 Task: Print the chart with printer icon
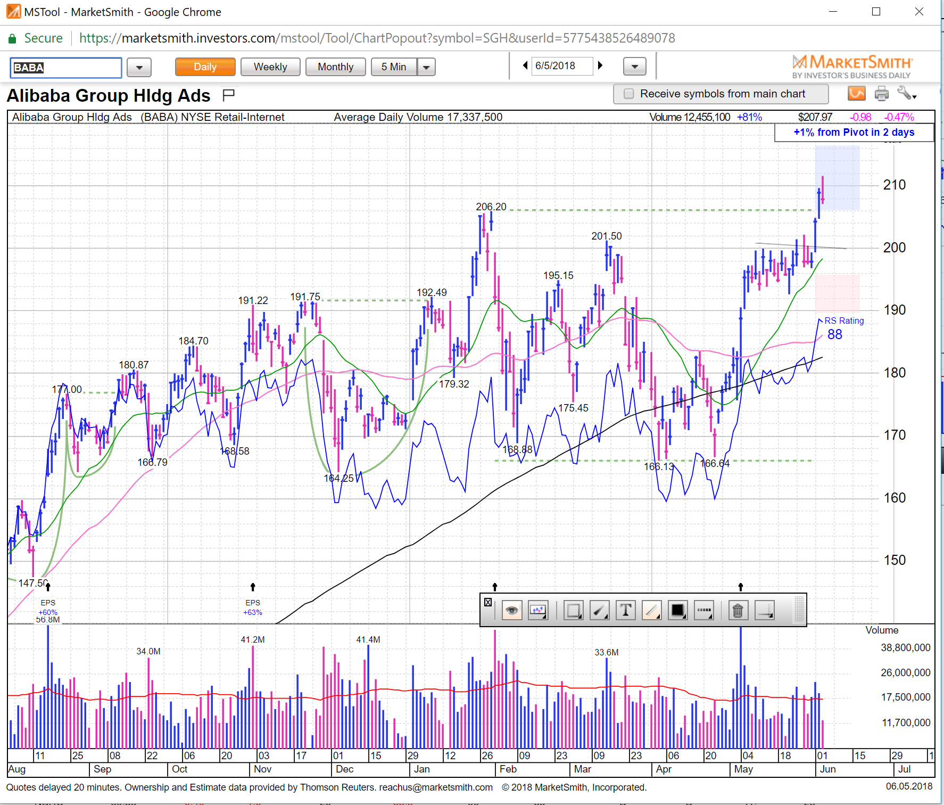[882, 94]
